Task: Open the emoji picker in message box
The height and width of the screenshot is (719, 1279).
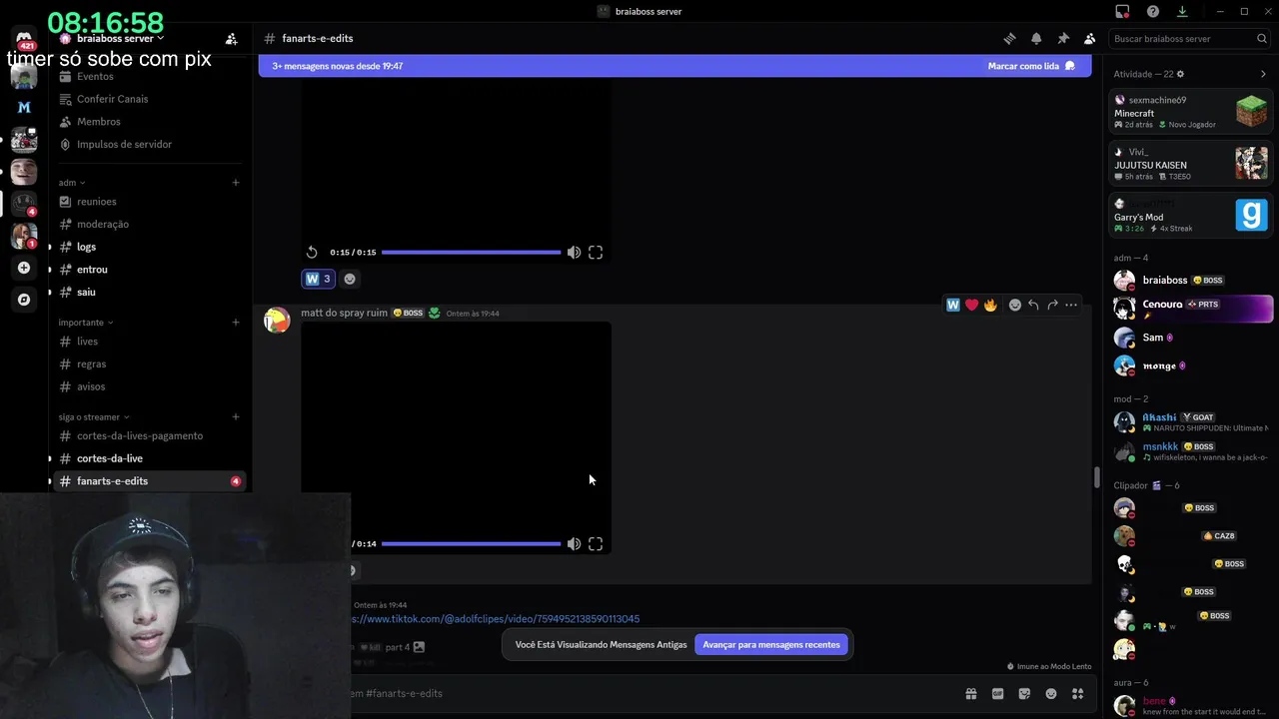Action: pos(1051,693)
